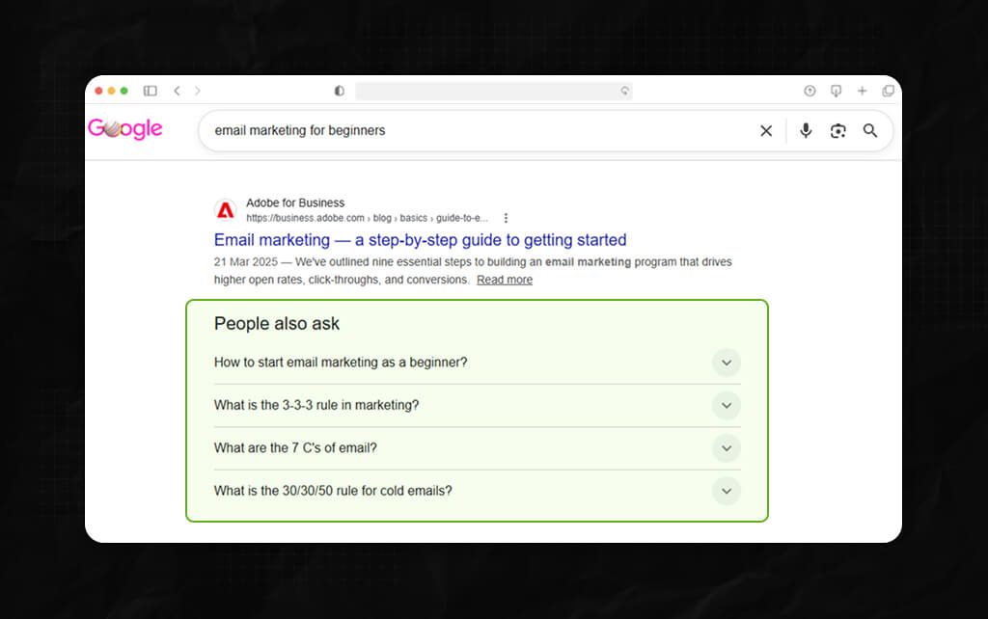988x619 pixels.
Task: Click the Google logo
Action: tap(124, 128)
